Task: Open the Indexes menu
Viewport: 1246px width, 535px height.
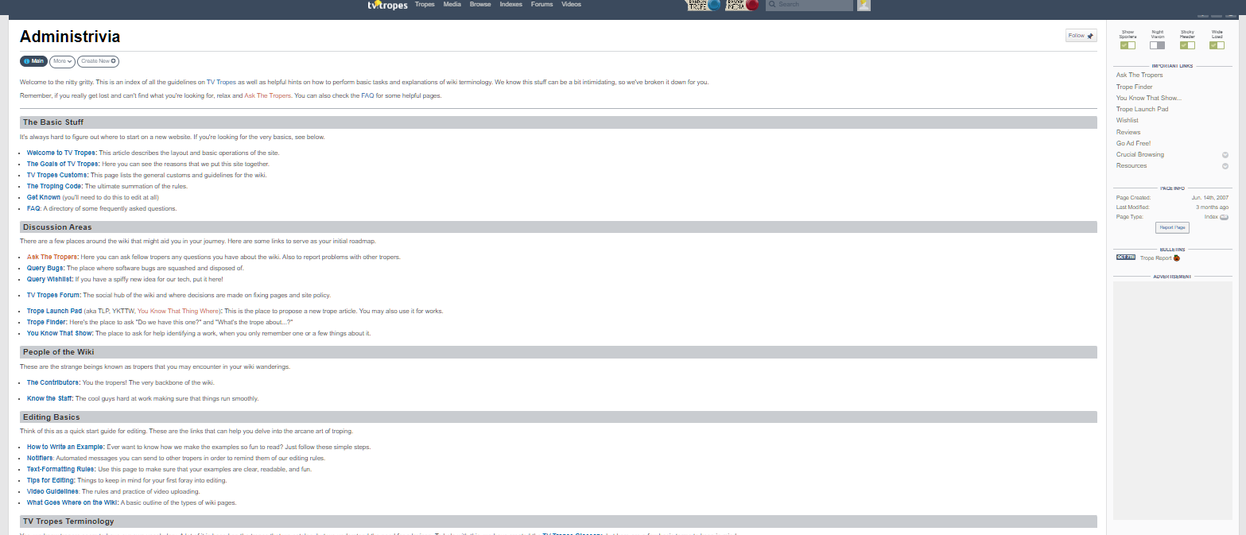Action: (510, 5)
